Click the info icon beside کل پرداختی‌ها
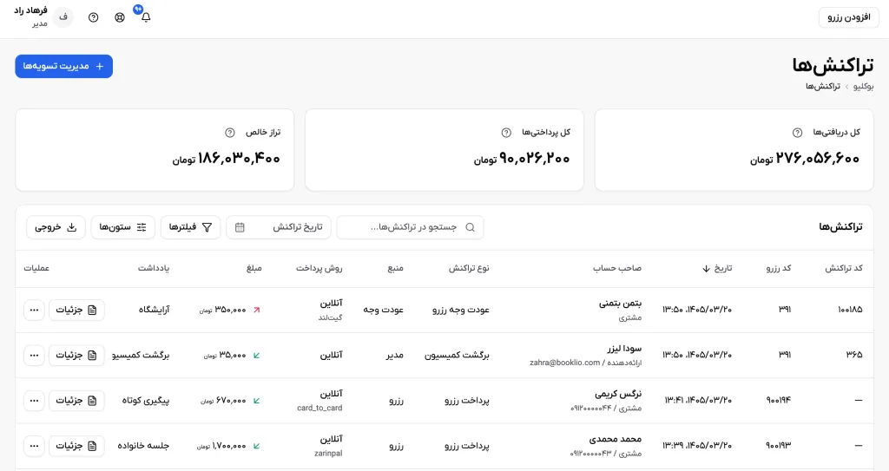Image resolution: width=889 pixels, height=471 pixels. click(x=506, y=133)
